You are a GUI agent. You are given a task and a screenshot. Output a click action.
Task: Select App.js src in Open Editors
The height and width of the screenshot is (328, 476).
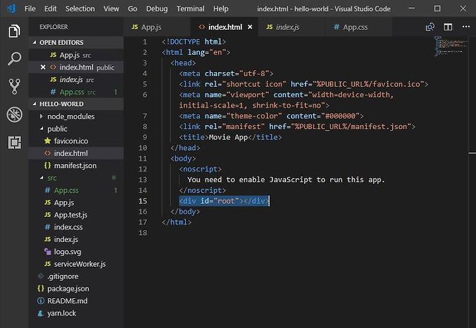(x=76, y=55)
